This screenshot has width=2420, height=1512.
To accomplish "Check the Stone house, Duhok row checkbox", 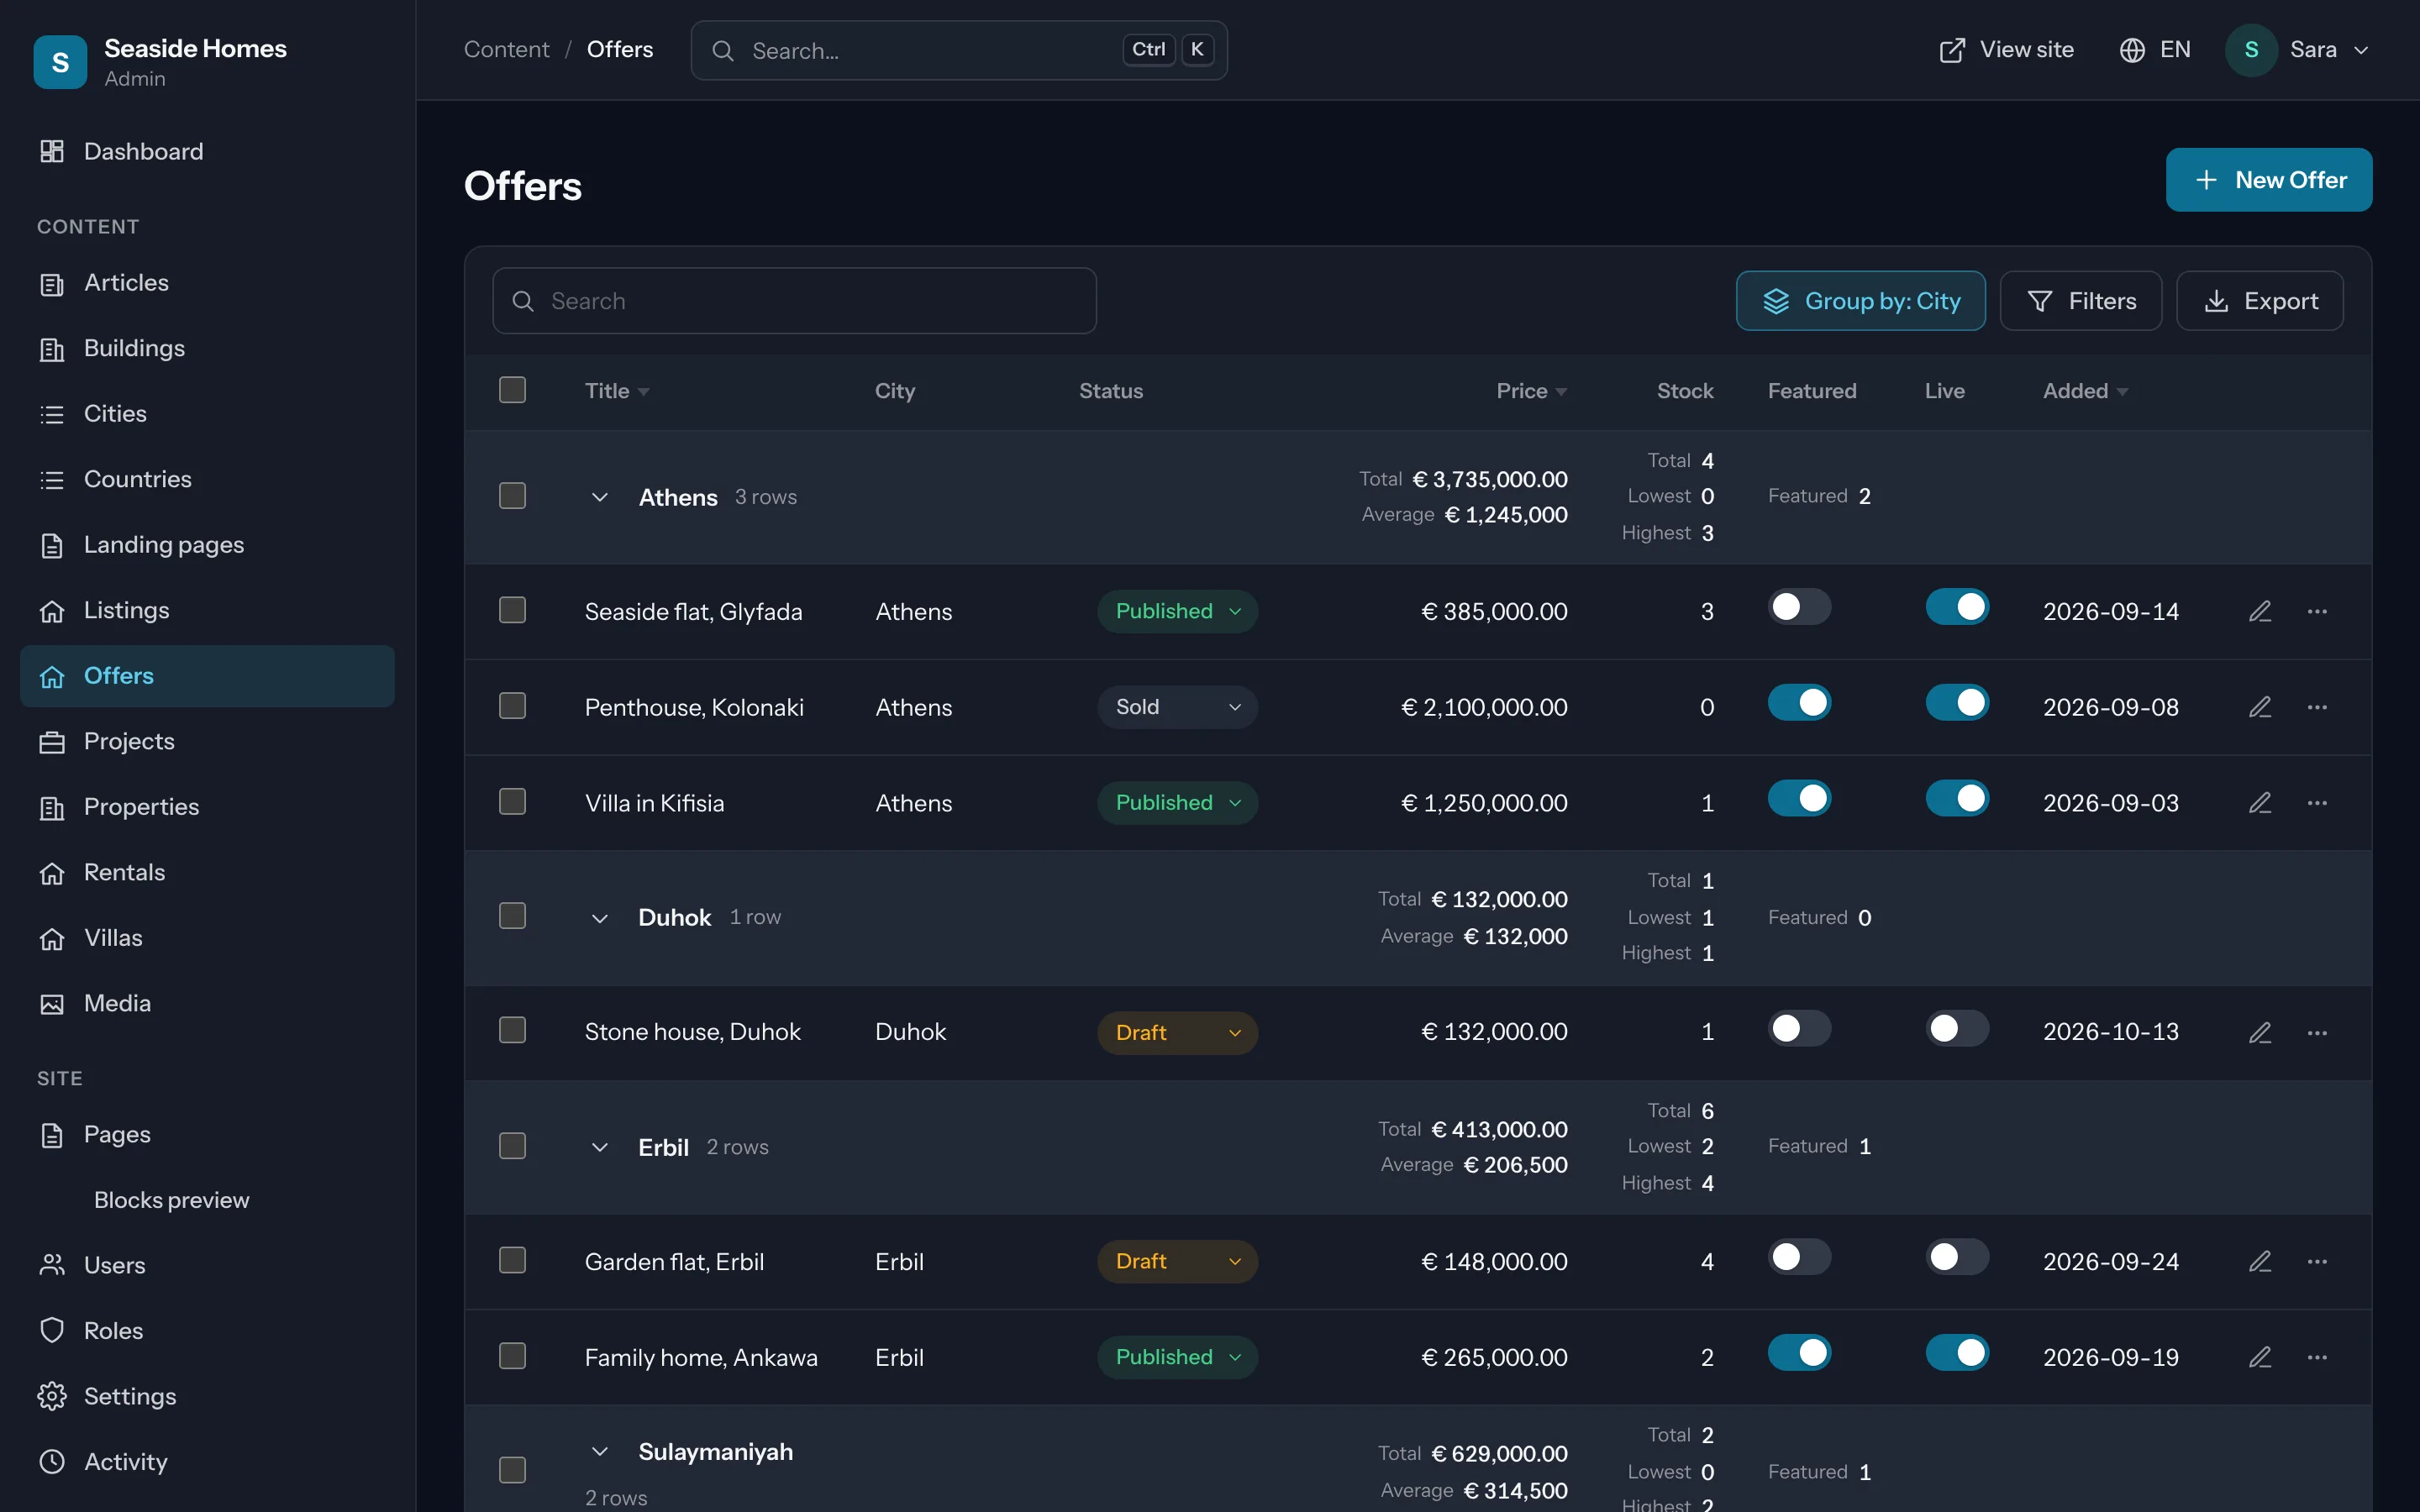I will 512,1030.
